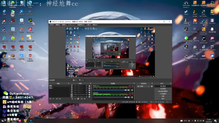Viewport: 219px width, 123px height.
Task: Click the 设置 button in controls
Action: 163,96
